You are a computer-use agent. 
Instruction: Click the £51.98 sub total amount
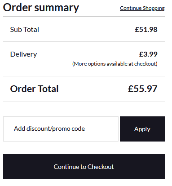pos(146,30)
